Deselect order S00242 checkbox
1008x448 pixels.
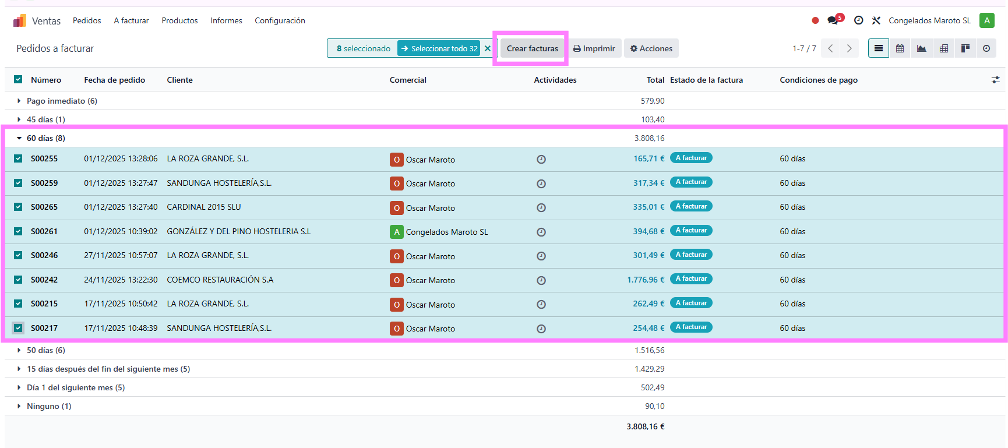tap(18, 280)
